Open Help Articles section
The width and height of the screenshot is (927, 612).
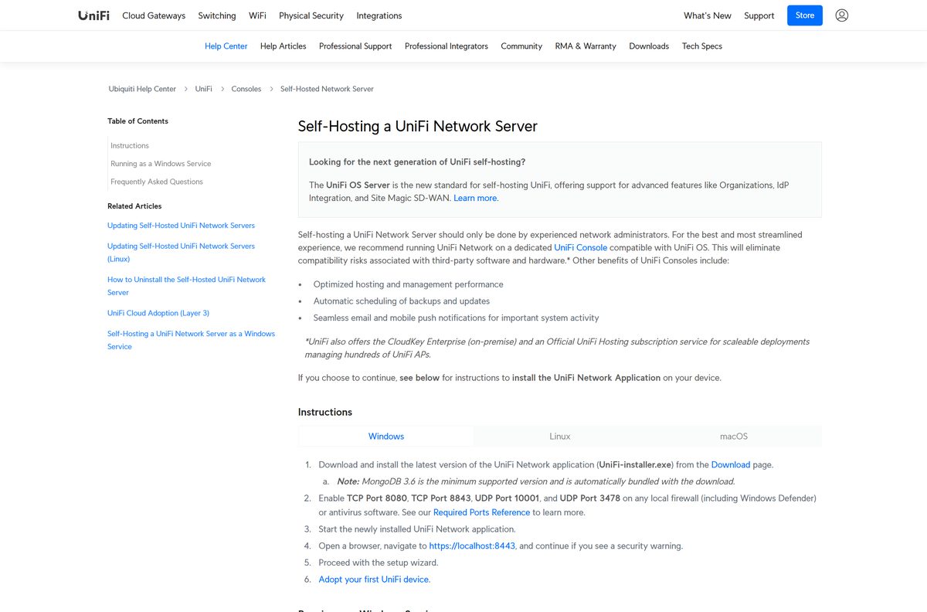pos(284,46)
